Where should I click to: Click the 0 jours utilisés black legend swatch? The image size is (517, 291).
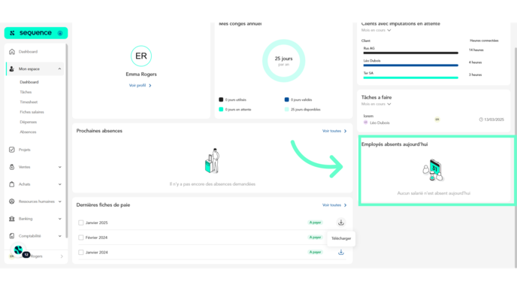pyautogui.click(x=221, y=100)
